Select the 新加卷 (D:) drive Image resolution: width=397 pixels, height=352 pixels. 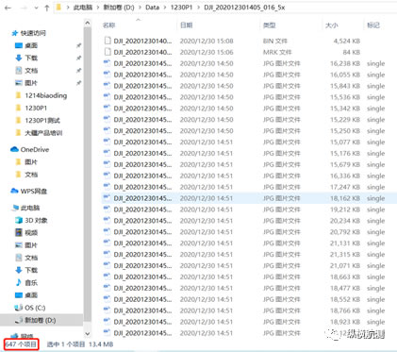coord(36,320)
